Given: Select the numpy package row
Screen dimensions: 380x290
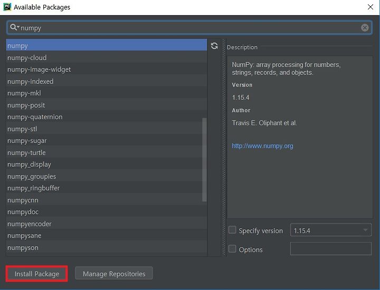Looking at the screenshot, I should click(x=107, y=45).
